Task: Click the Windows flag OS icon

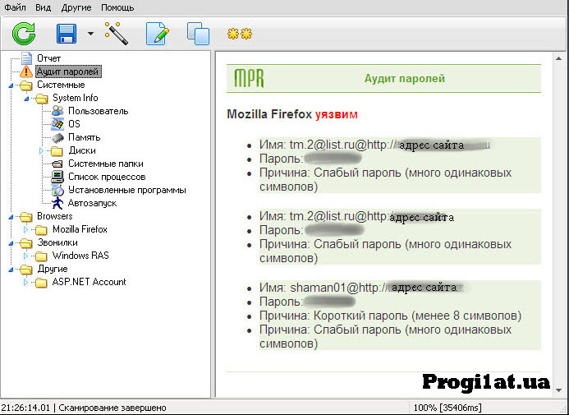Action: click(x=57, y=124)
